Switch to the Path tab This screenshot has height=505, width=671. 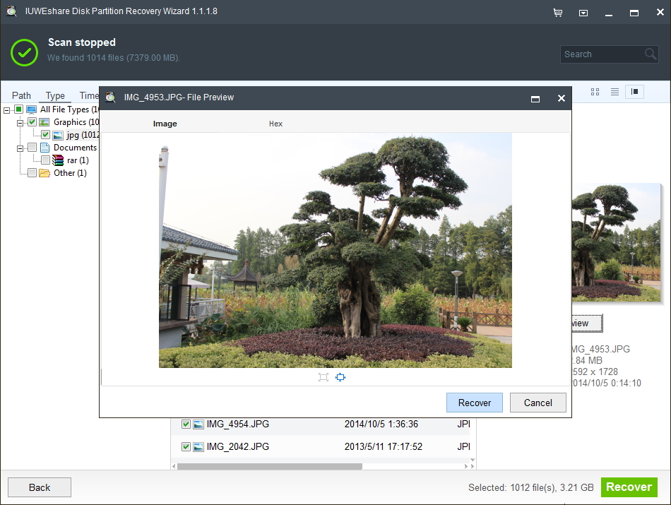click(x=21, y=95)
